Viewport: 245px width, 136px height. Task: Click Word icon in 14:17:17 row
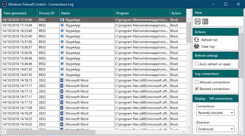(62, 86)
